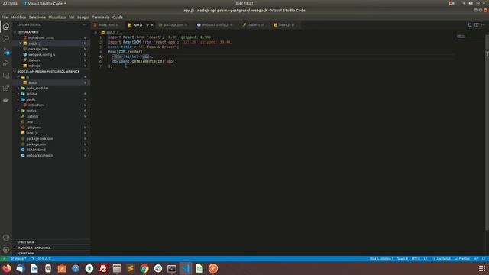
Task: Expand the SCRIPT NPM section
Action: tap(51, 253)
